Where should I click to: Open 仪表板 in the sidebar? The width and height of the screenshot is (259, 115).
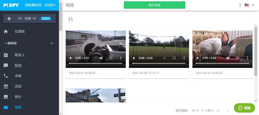point(20,31)
